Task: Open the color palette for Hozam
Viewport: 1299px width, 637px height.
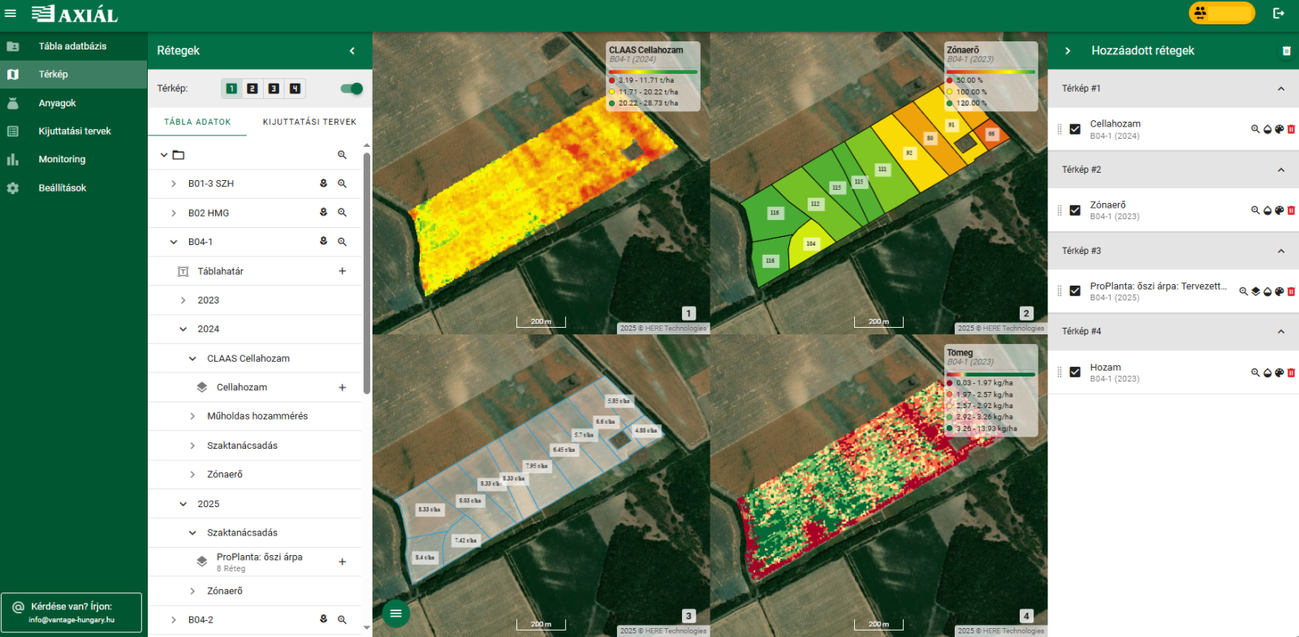Action: 1279,372
